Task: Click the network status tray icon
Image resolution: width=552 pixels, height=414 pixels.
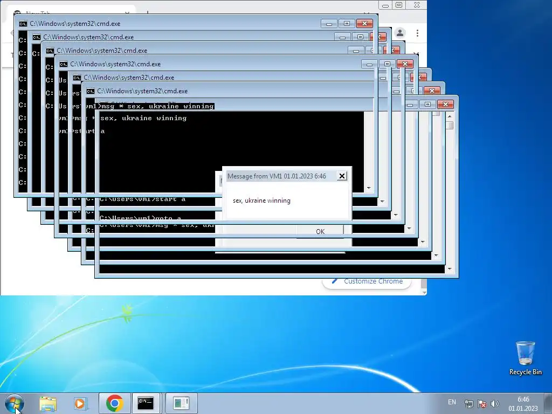Action: coord(468,403)
